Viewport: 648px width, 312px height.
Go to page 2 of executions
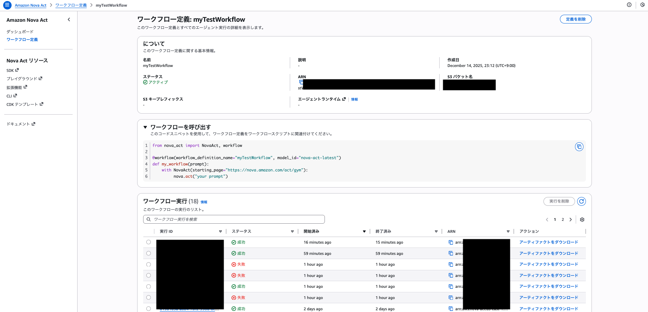click(x=563, y=219)
